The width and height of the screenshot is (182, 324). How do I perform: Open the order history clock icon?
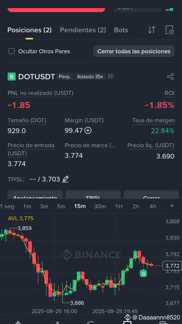coord(169,30)
